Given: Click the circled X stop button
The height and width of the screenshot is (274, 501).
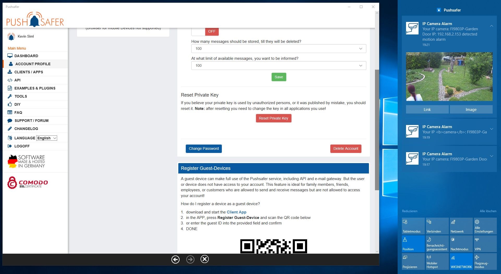Looking at the screenshot, I should (x=205, y=259).
